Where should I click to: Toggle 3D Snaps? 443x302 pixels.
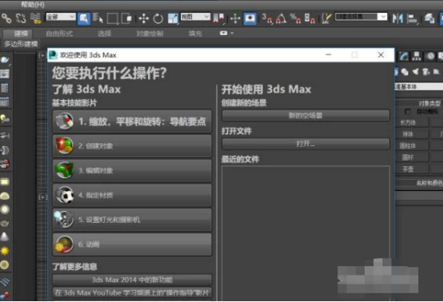pyautogui.click(x=267, y=18)
